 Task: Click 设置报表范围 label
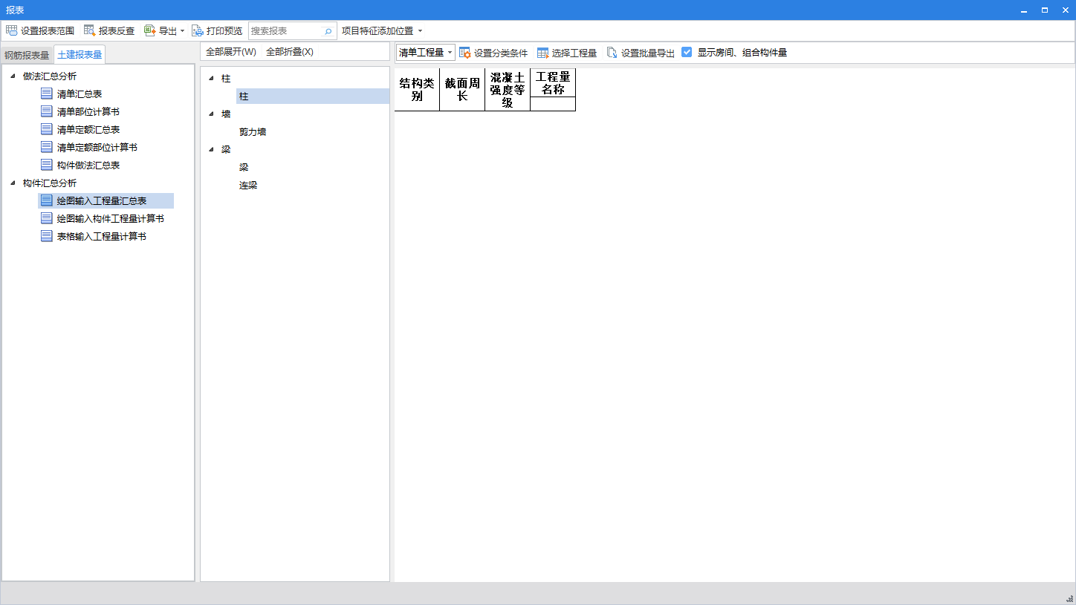(x=48, y=31)
